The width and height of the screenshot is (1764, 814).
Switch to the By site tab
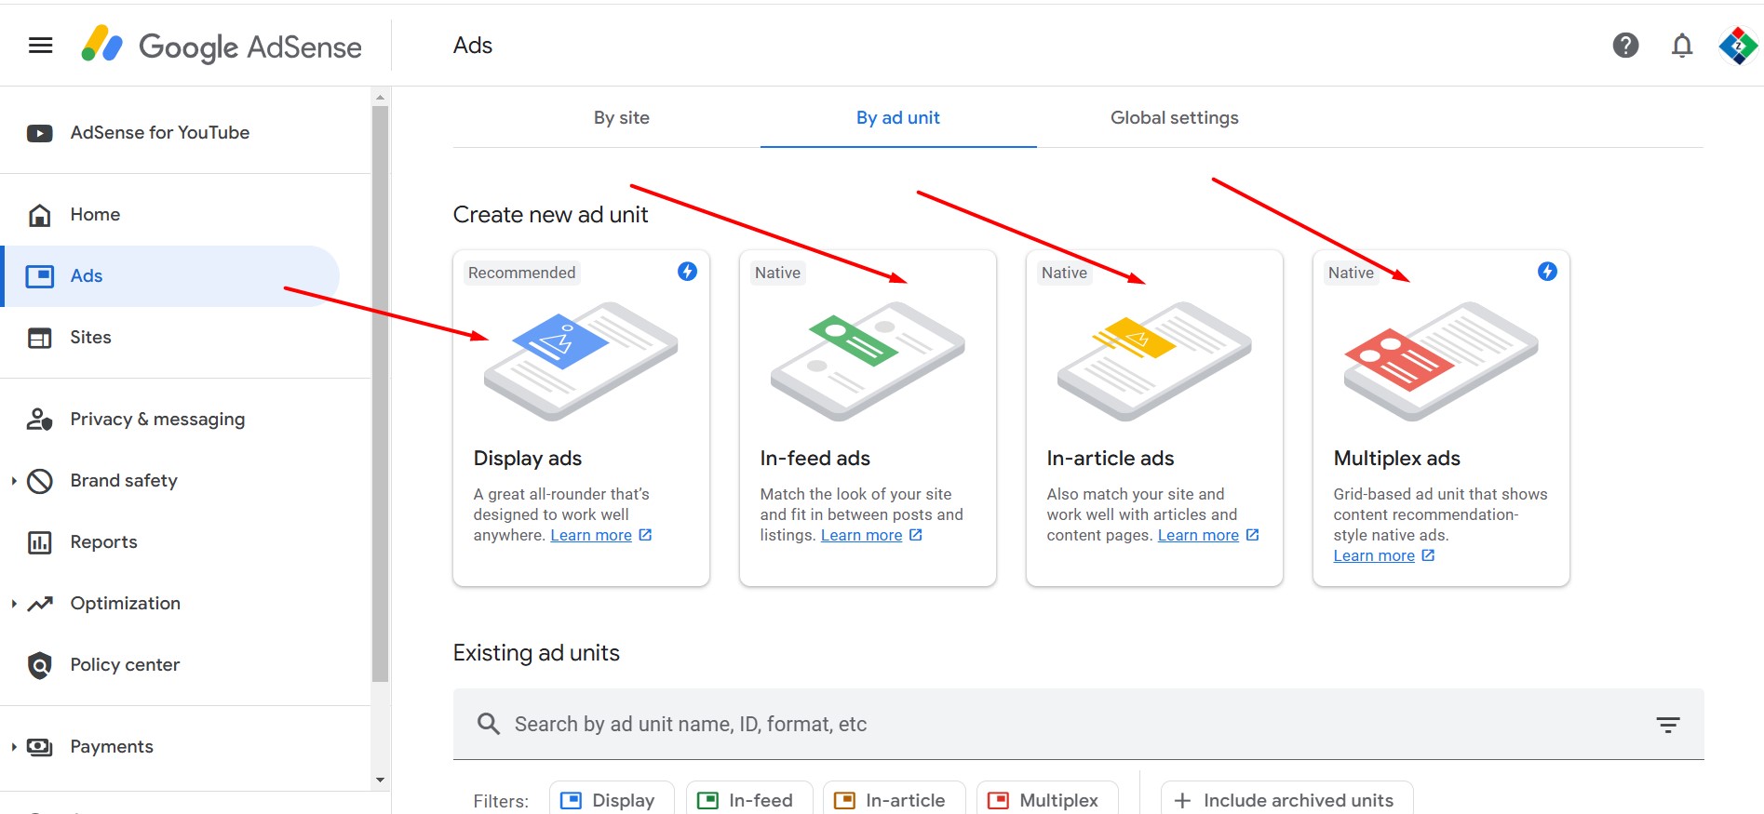[621, 118]
